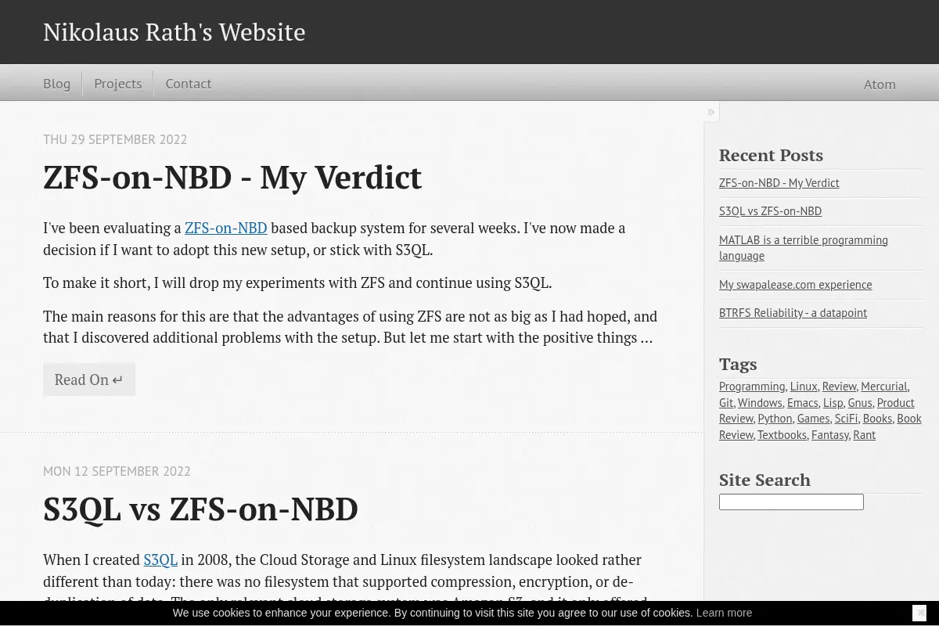939x626 pixels.
Task: Click the Site Search sidebar heading
Action: [765, 480]
